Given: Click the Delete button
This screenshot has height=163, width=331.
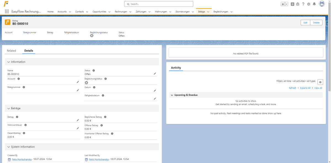Looking at the screenshot, I should (x=316, y=23).
